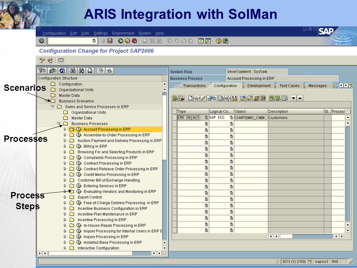Screen dimensions: 357x268
Task: Open the value help for SAP ECC cell
Action: (x=231, y=118)
